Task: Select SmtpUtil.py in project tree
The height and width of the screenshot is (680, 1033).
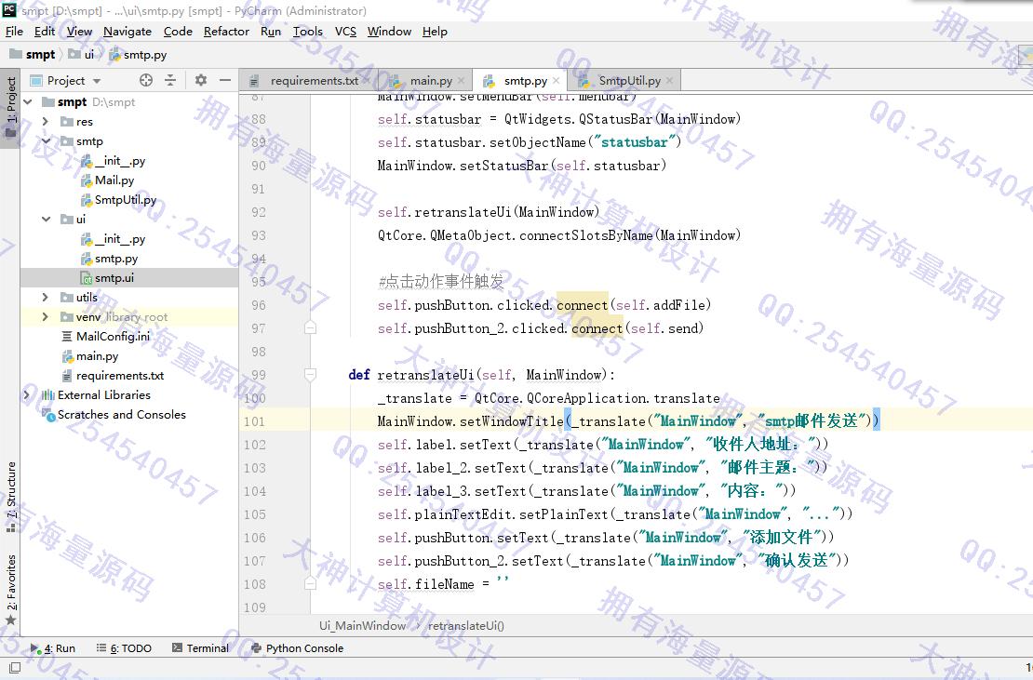Action: point(126,199)
